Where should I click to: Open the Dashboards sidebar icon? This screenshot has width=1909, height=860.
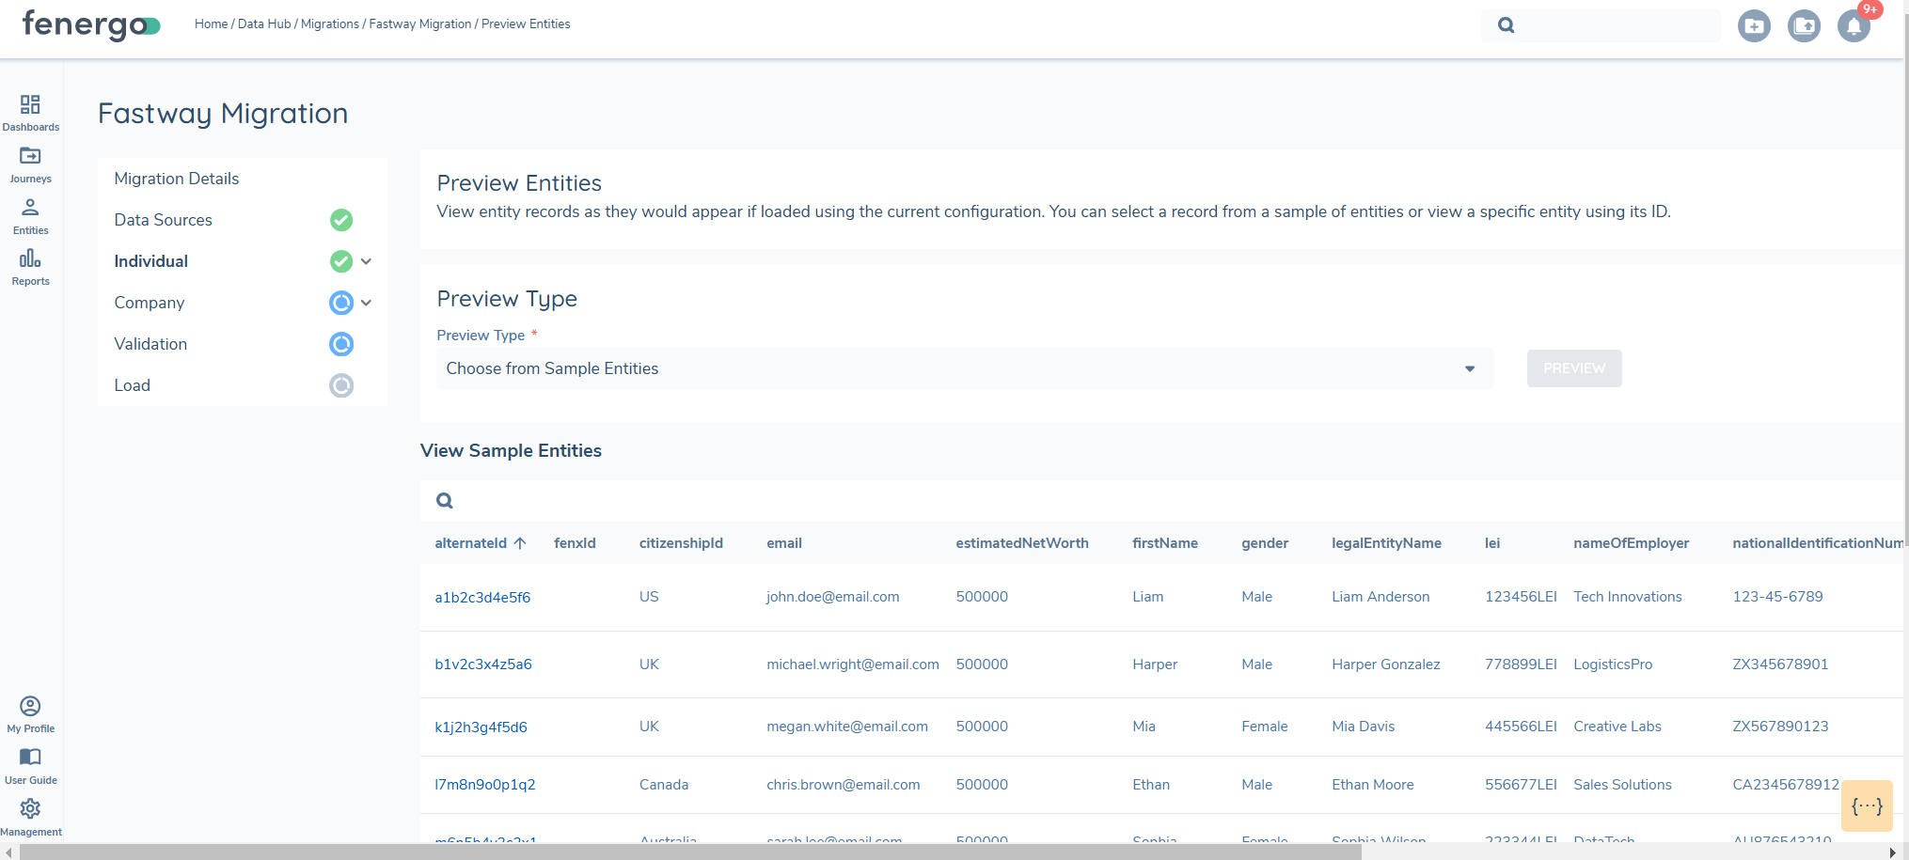tap(30, 106)
